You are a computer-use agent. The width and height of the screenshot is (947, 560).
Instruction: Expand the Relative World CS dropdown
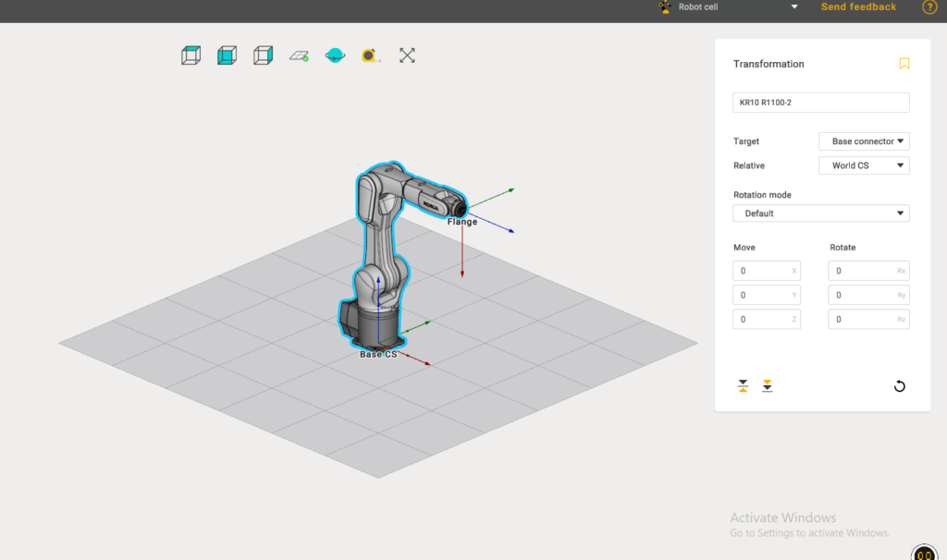click(864, 165)
